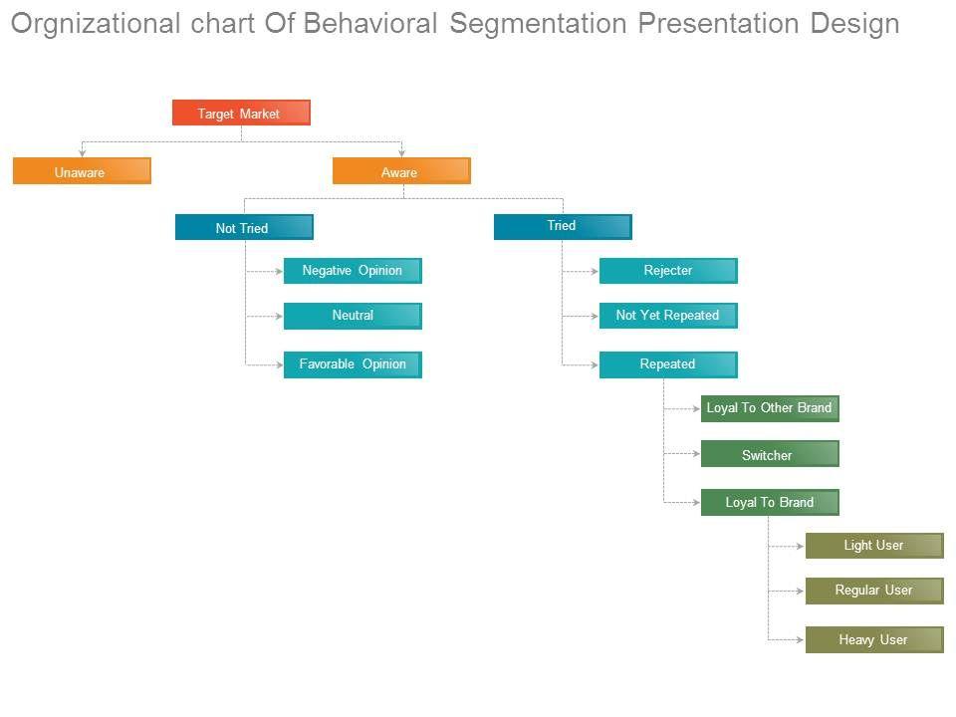Click the red Target Market box
This screenshot has height=717, width=956.
[x=241, y=114]
